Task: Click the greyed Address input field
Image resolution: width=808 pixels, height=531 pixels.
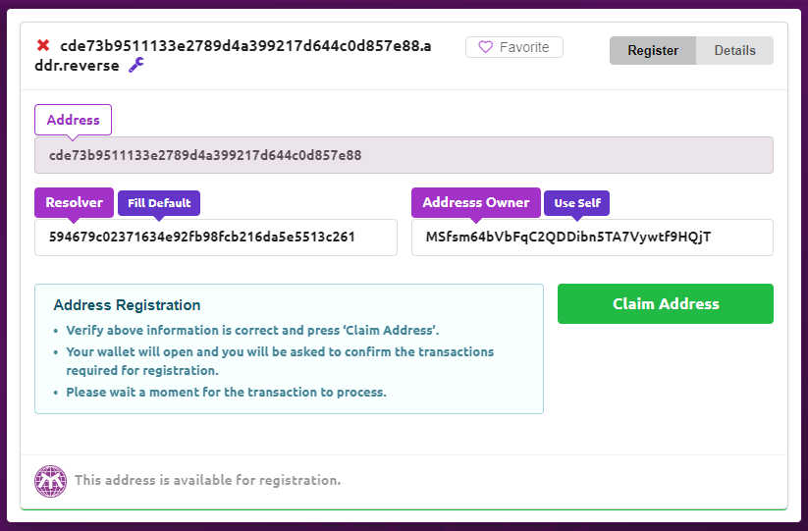Action: (x=404, y=155)
